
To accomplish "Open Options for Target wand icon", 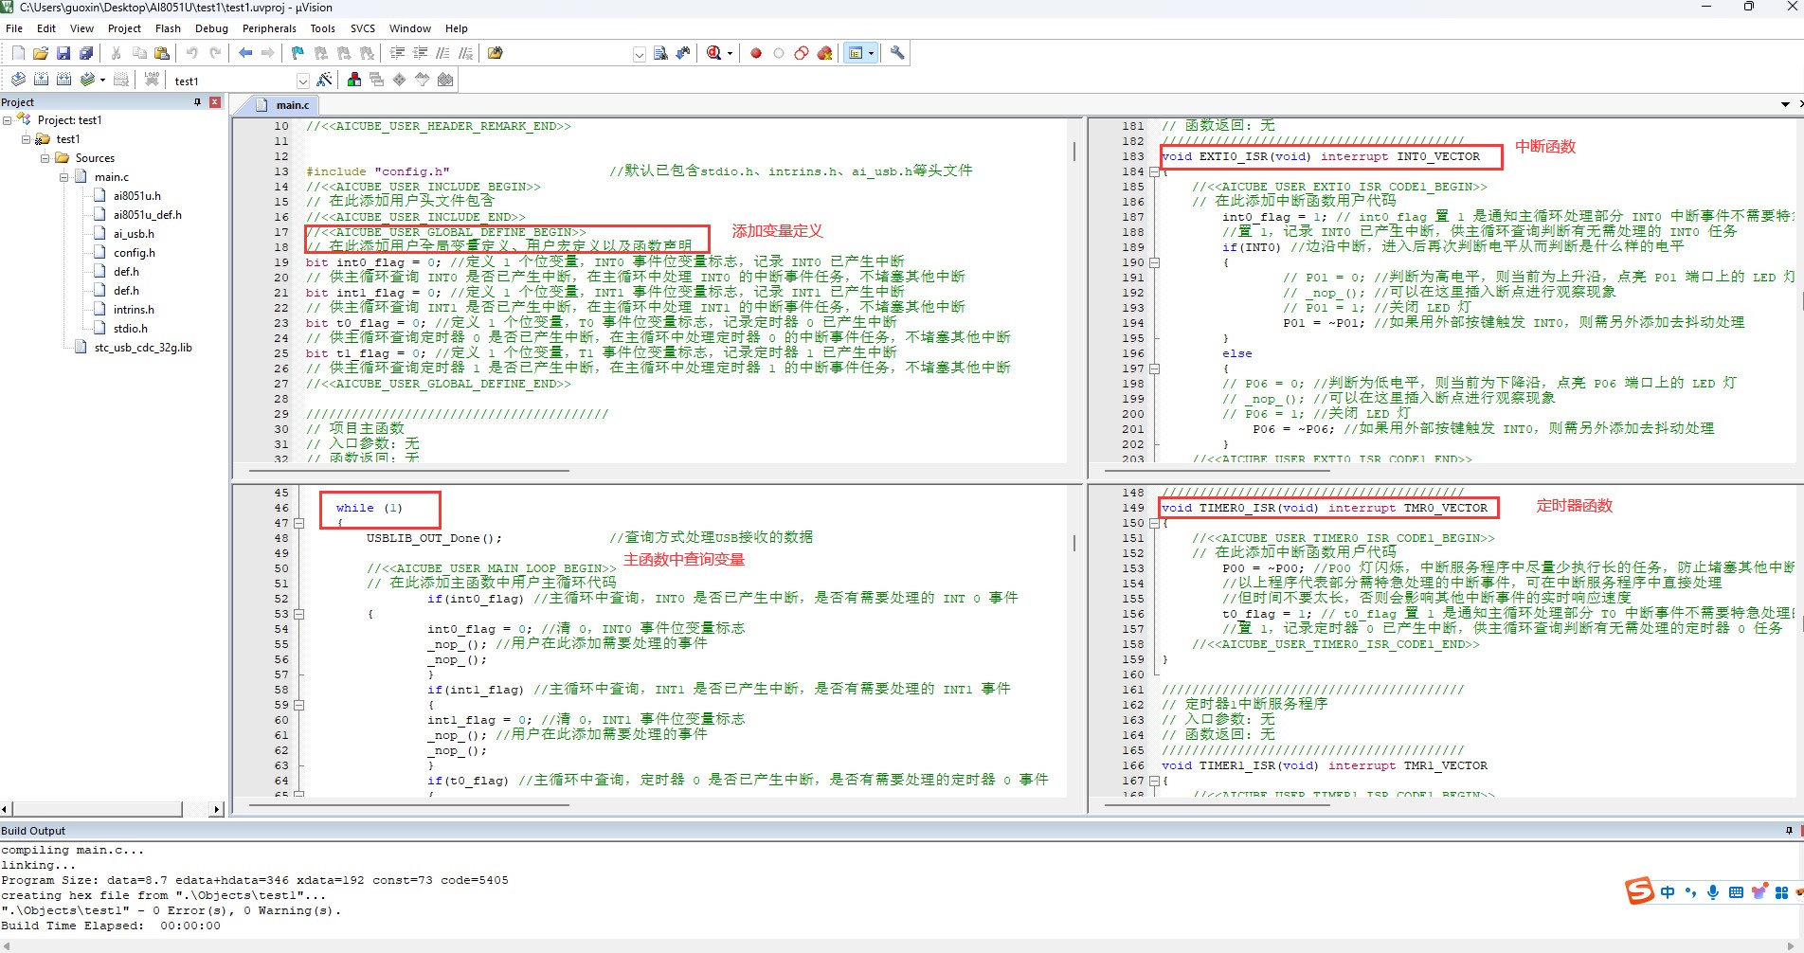I will (x=324, y=80).
